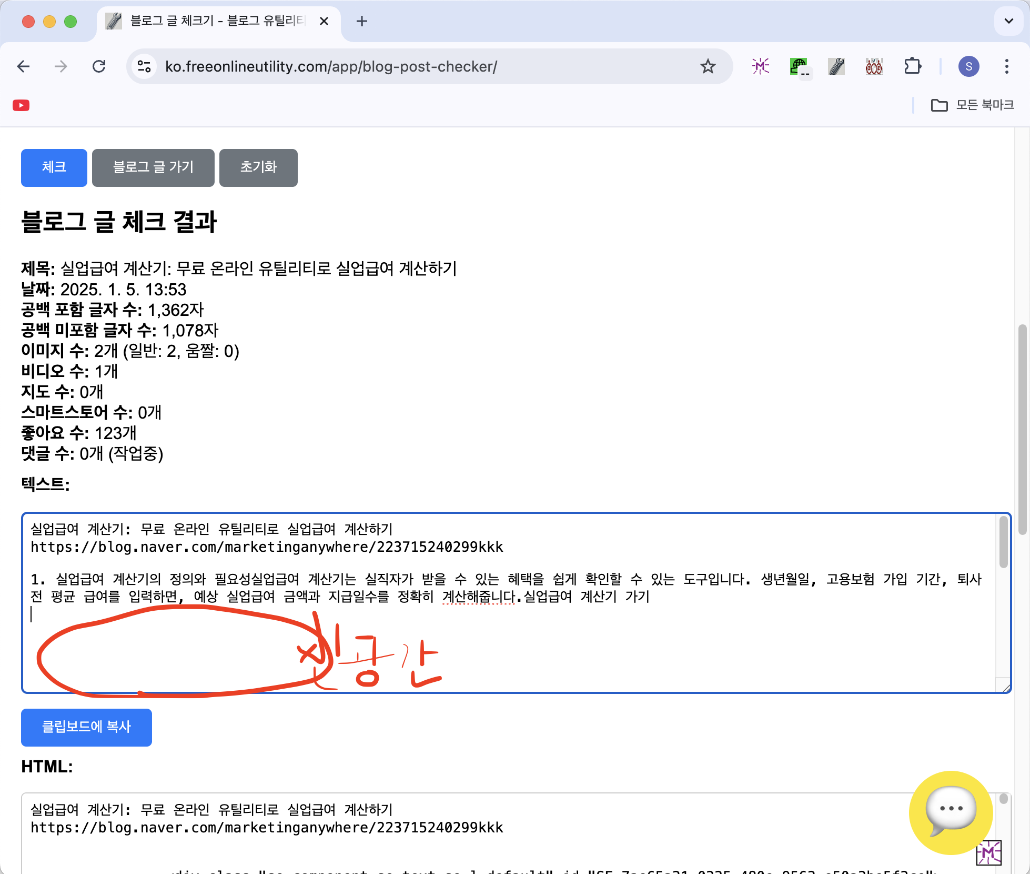1030x874 pixels.
Task: Bookmark page with star icon
Action: 708,66
